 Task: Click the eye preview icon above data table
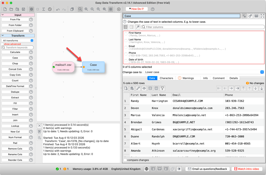pos(144,88)
